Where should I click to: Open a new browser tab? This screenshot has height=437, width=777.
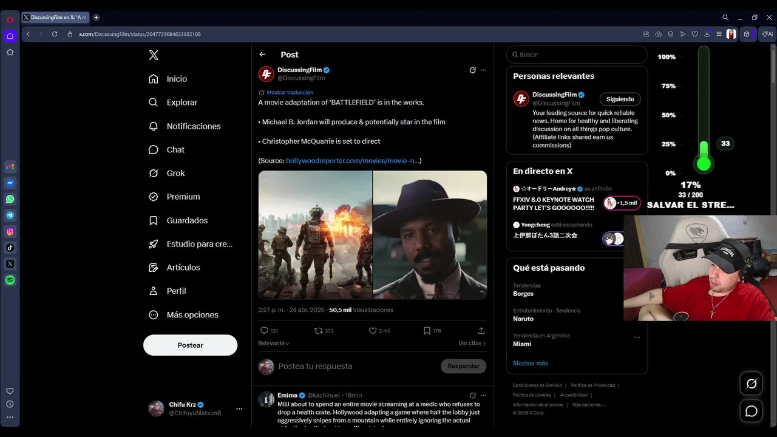click(x=96, y=18)
